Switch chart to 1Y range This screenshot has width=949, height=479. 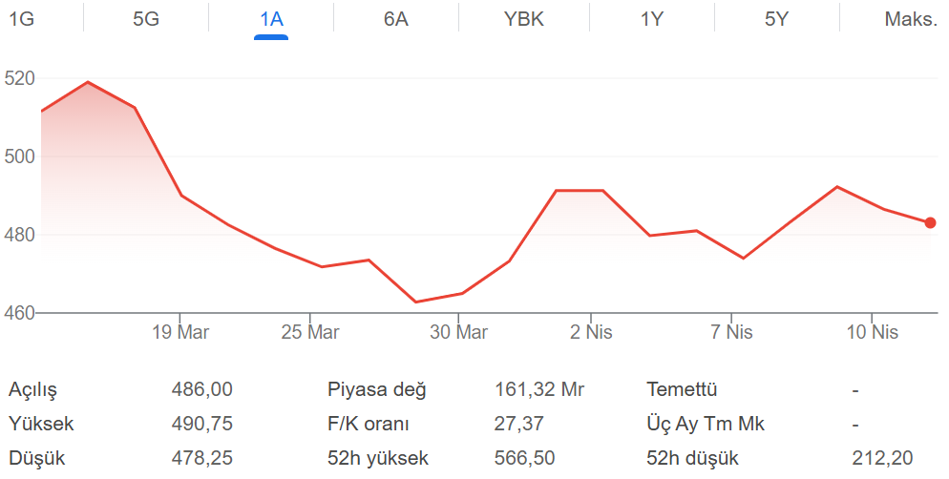click(651, 19)
